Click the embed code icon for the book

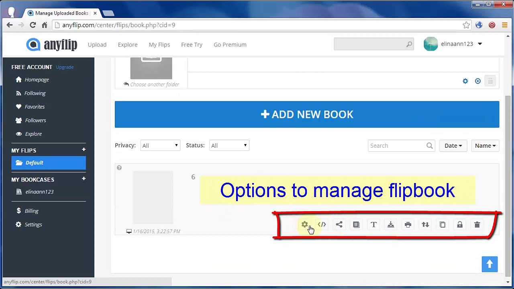pyautogui.click(x=322, y=225)
